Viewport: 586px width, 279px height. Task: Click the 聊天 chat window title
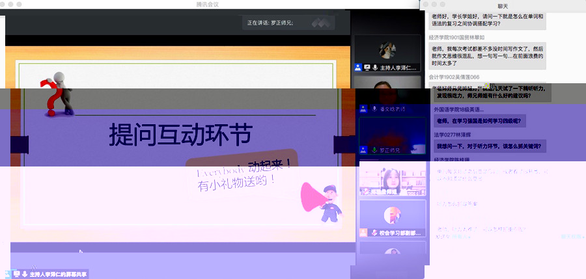(x=503, y=6)
